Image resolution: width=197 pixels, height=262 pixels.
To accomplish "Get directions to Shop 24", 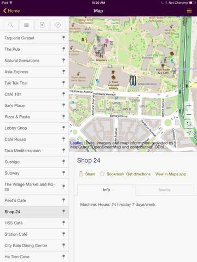I will click(138, 174).
